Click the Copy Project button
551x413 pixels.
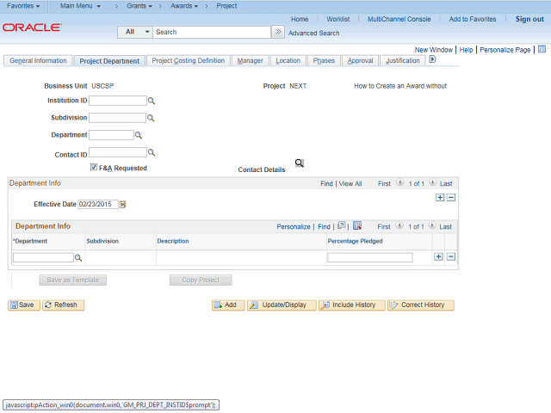(x=201, y=280)
